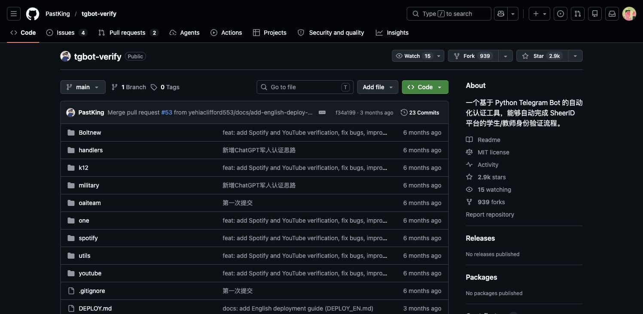This screenshot has width=643, height=314.
Task: Star the repository
Action: click(x=542, y=56)
